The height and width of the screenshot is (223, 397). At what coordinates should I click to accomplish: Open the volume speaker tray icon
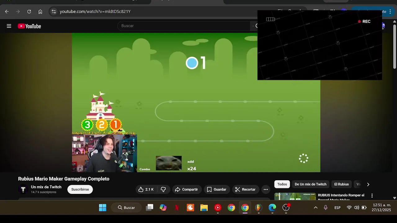tap(357, 208)
